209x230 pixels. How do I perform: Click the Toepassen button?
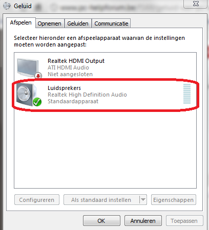click(x=184, y=221)
